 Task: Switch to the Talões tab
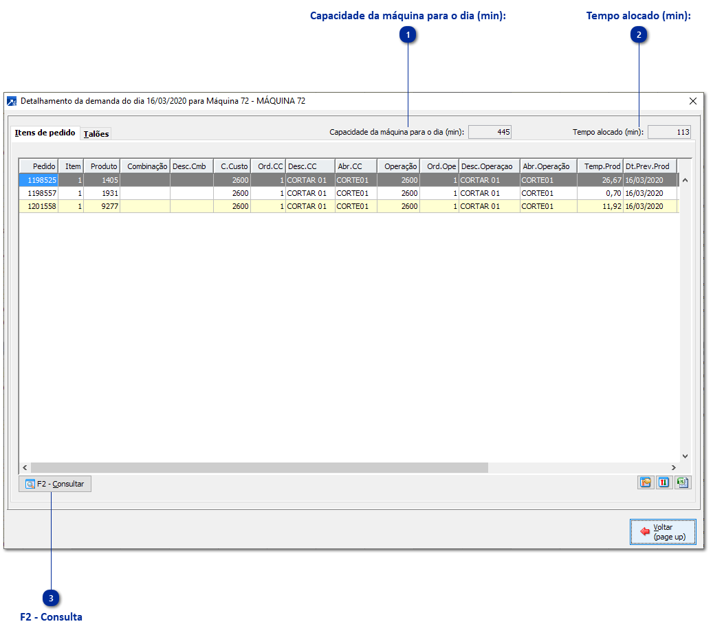click(96, 133)
